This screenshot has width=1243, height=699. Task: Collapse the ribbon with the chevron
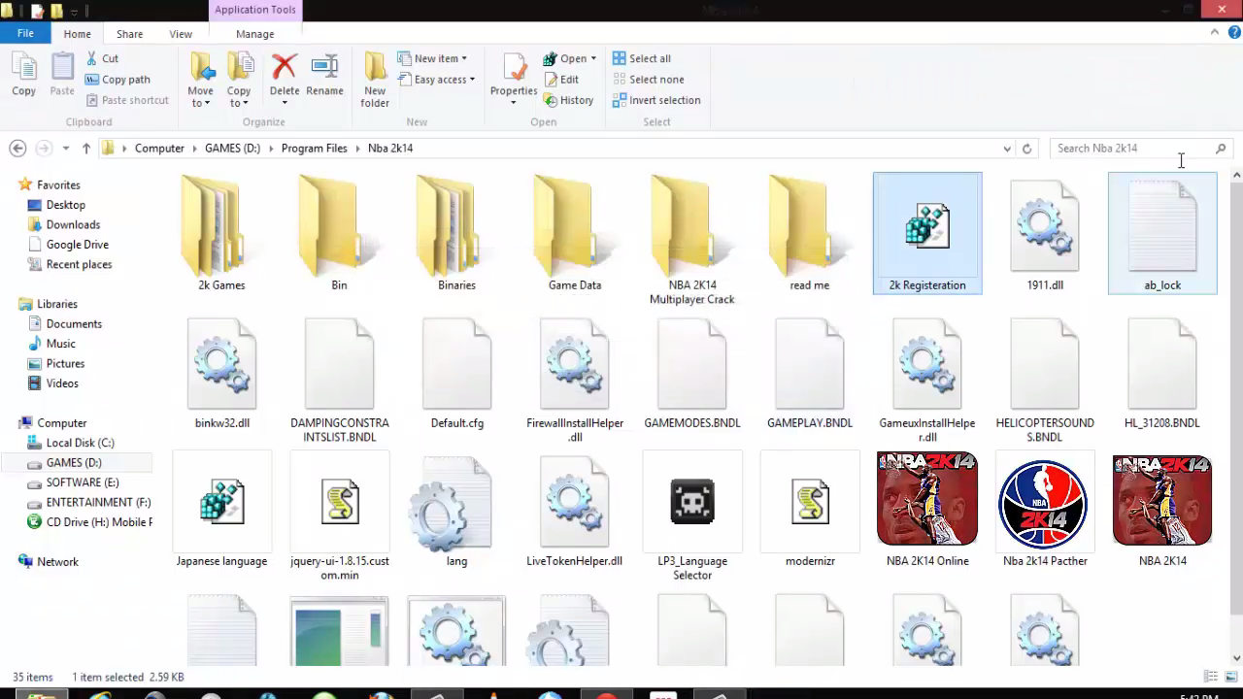tap(1214, 32)
